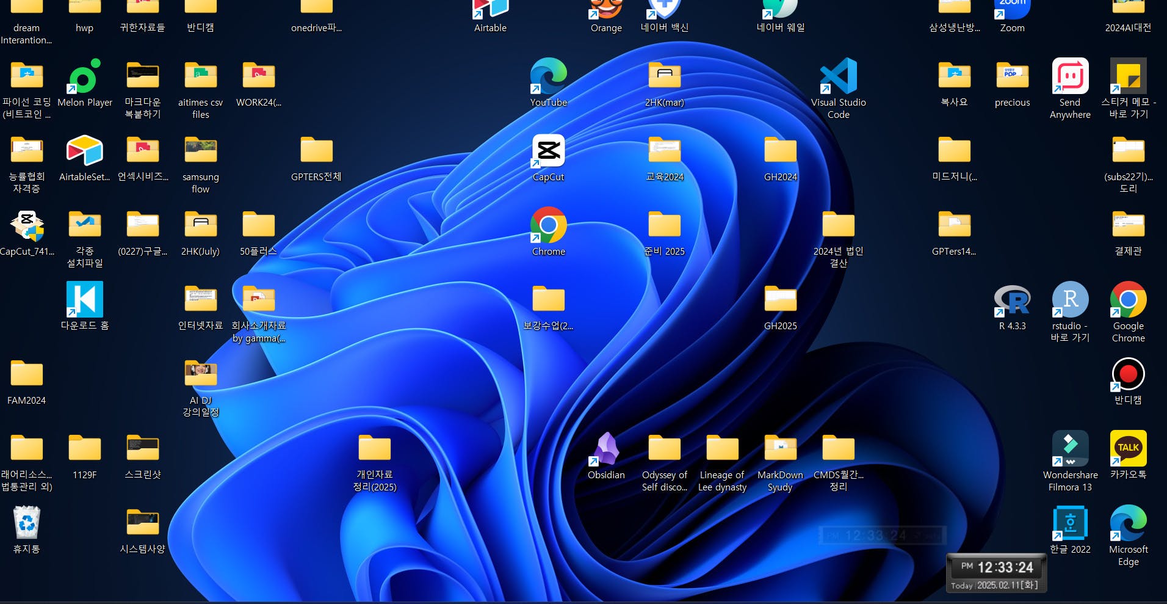Open 네이버 백신 shortcut
The height and width of the screenshot is (604, 1167).
(664, 9)
